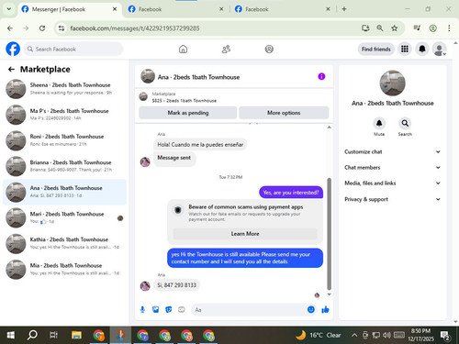Open the browser zoom magnifier icon

point(380,28)
